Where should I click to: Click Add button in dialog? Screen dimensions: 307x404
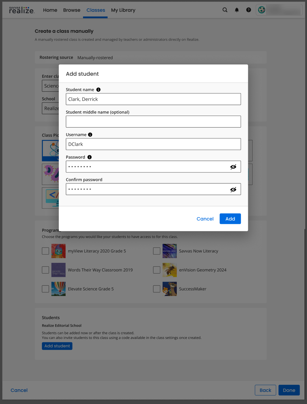[x=230, y=219]
